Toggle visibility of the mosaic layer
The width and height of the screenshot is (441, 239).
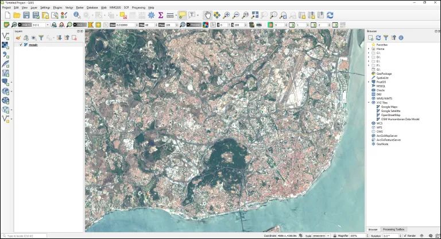[21, 45]
